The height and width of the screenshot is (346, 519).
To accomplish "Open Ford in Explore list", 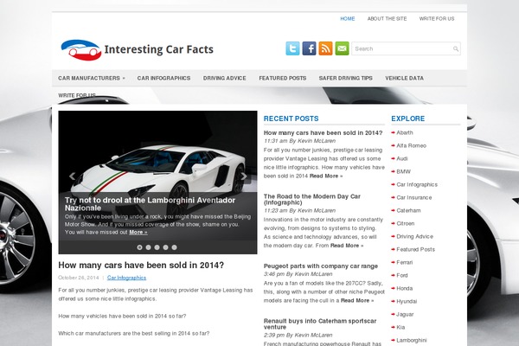I will [402, 275].
